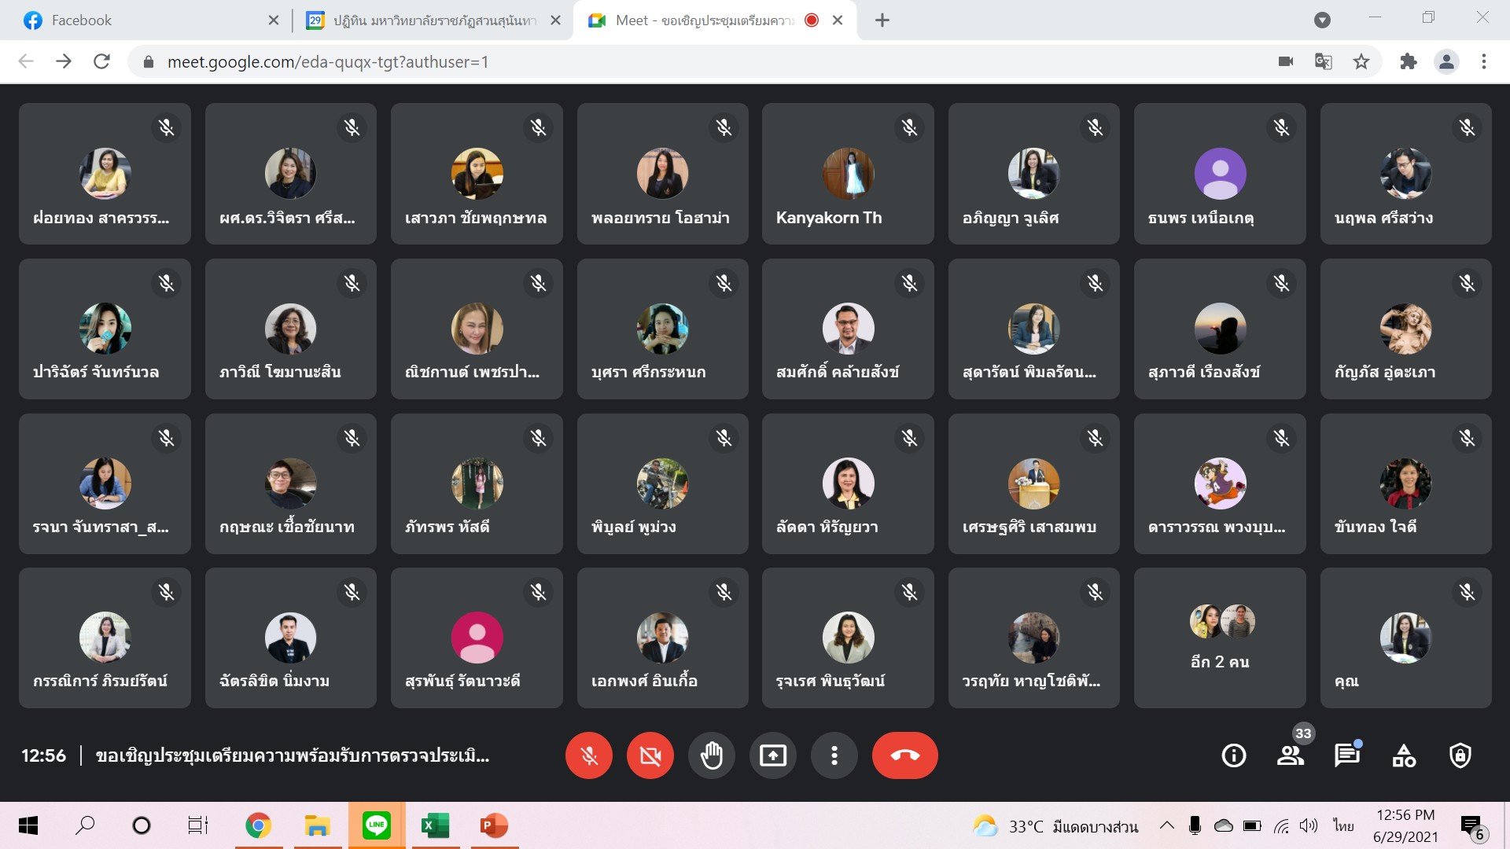This screenshot has height=849, width=1510.
Task: Expand the system tray hidden icons chevron
Action: click(1167, 825)
